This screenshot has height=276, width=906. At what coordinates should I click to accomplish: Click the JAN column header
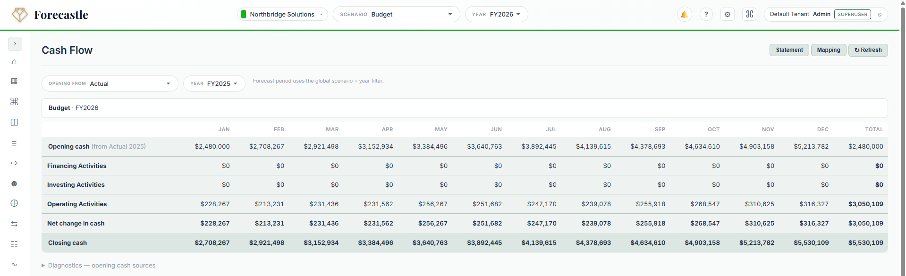[224, 129]
